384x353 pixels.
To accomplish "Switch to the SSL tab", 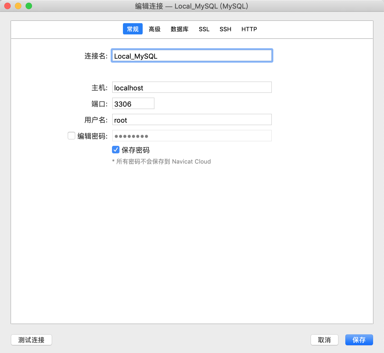I will coord(204,29).
